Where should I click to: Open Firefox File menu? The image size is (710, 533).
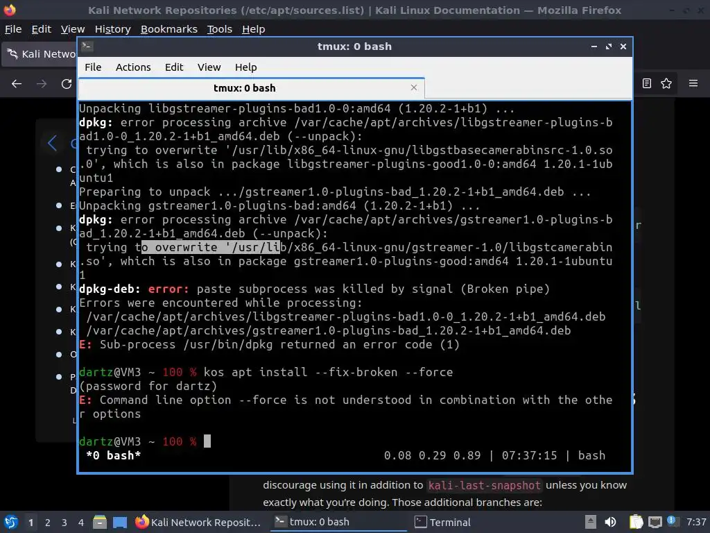pos(13,29)
